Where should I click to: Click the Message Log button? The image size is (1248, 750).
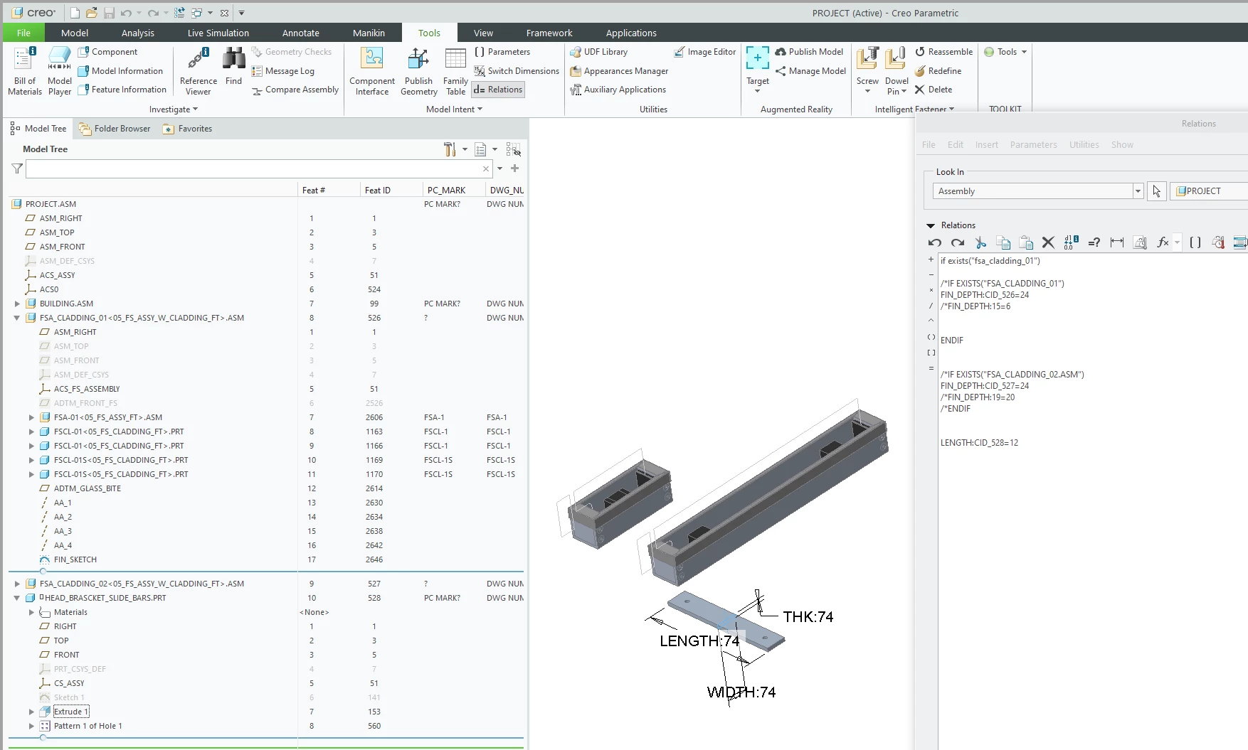(x=283, y=71)
